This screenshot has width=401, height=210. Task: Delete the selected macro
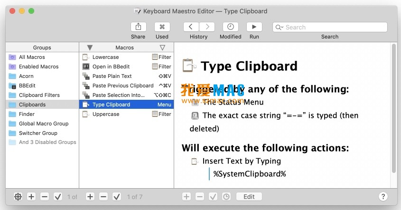(103, 197)
